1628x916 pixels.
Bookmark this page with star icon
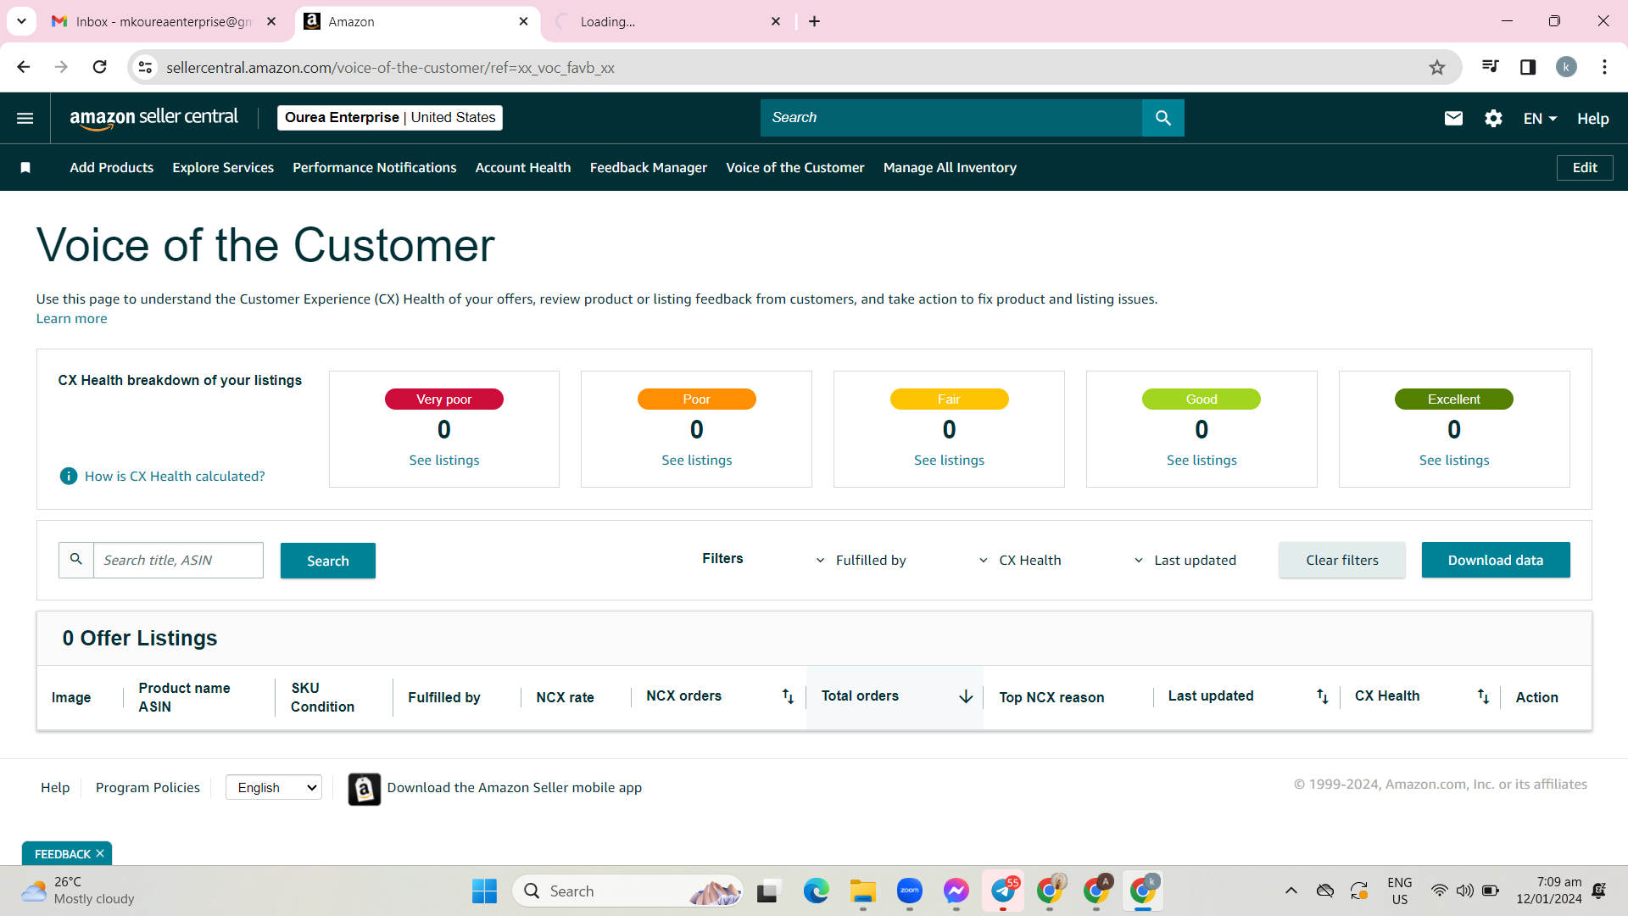click(1436, 68)
